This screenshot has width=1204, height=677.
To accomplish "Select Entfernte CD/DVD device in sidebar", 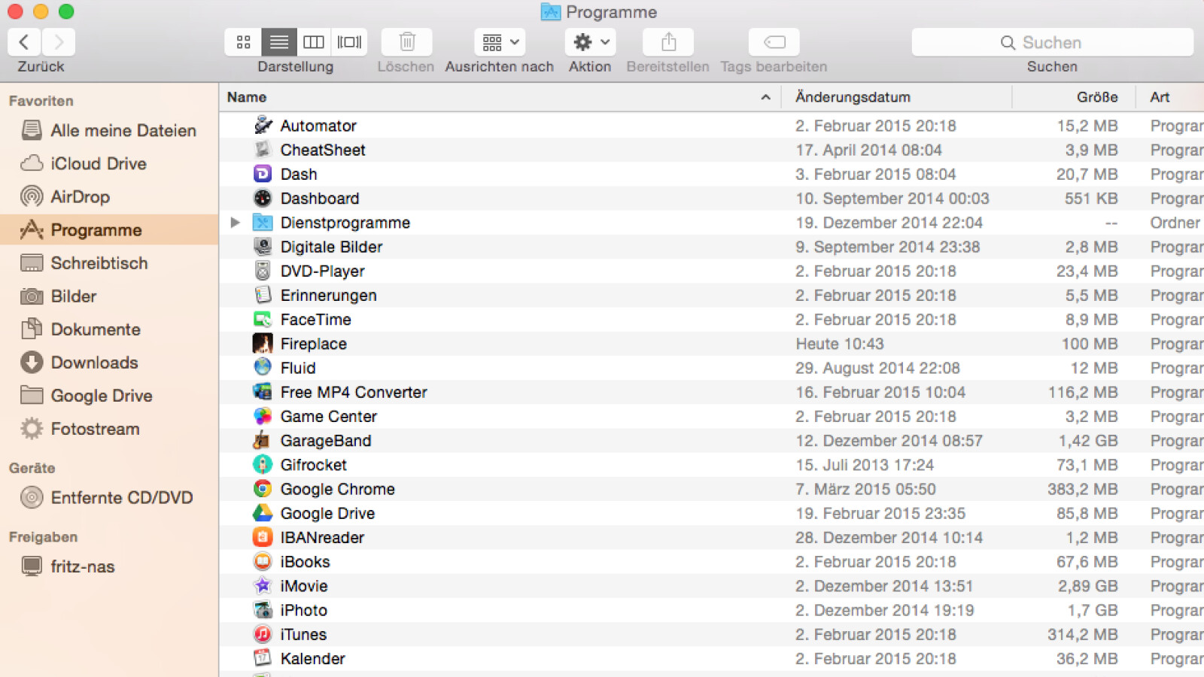I will point(109,497).
